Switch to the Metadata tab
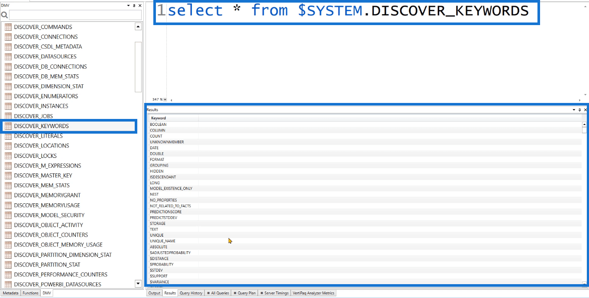 [10, 293]
